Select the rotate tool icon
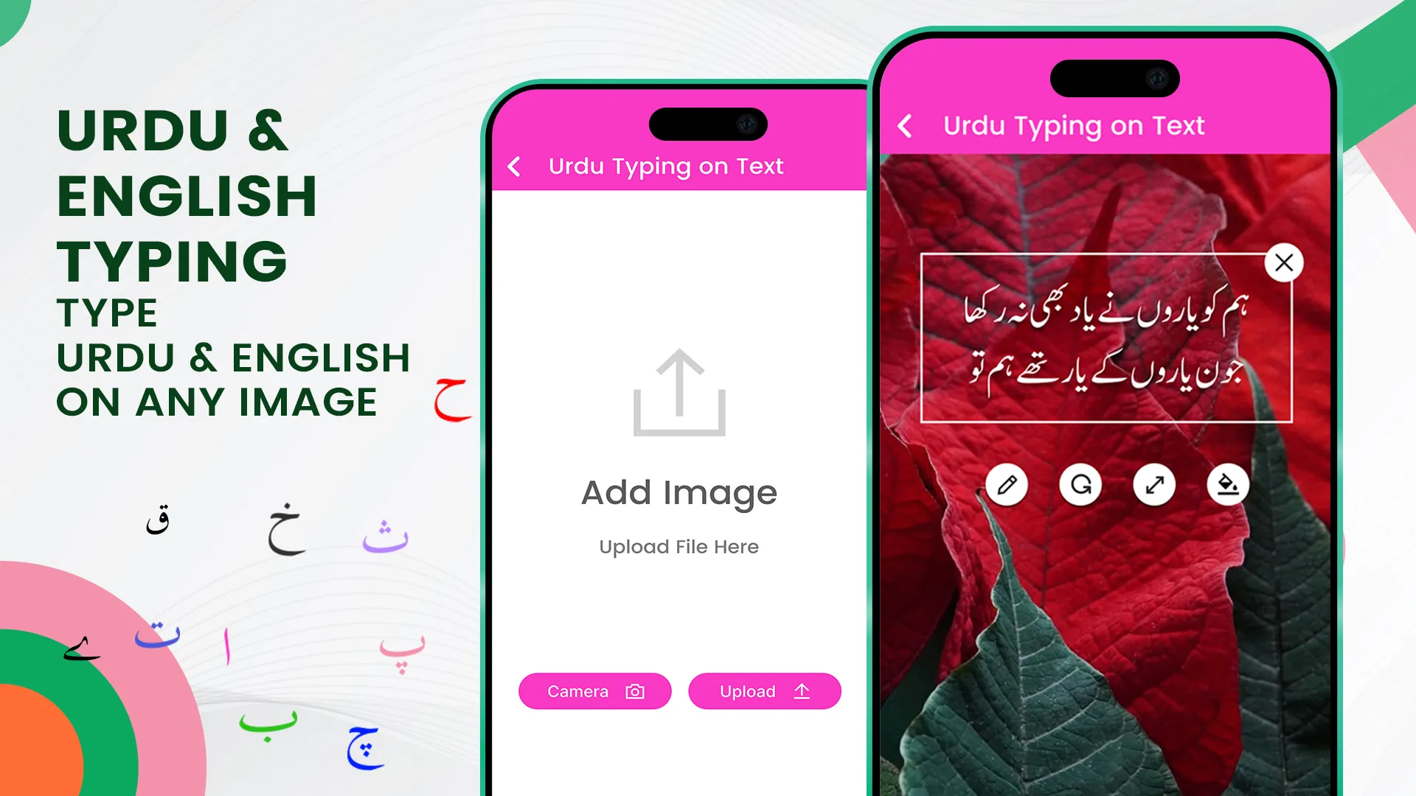This screenshot has height=796, width=1416. tap(1081, 484)
